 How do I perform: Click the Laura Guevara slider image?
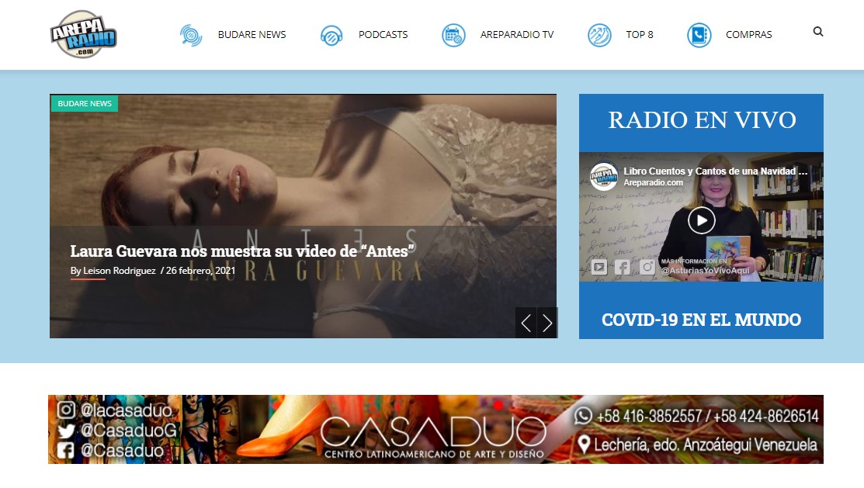(303, 216)
